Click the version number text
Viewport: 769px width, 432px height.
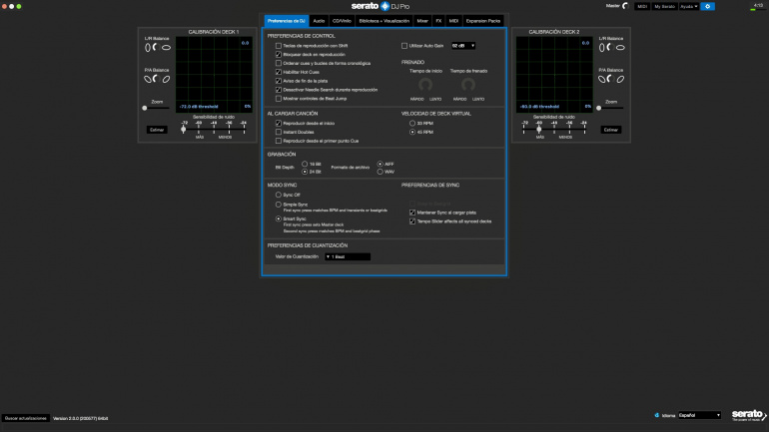[x=81, y=418]
